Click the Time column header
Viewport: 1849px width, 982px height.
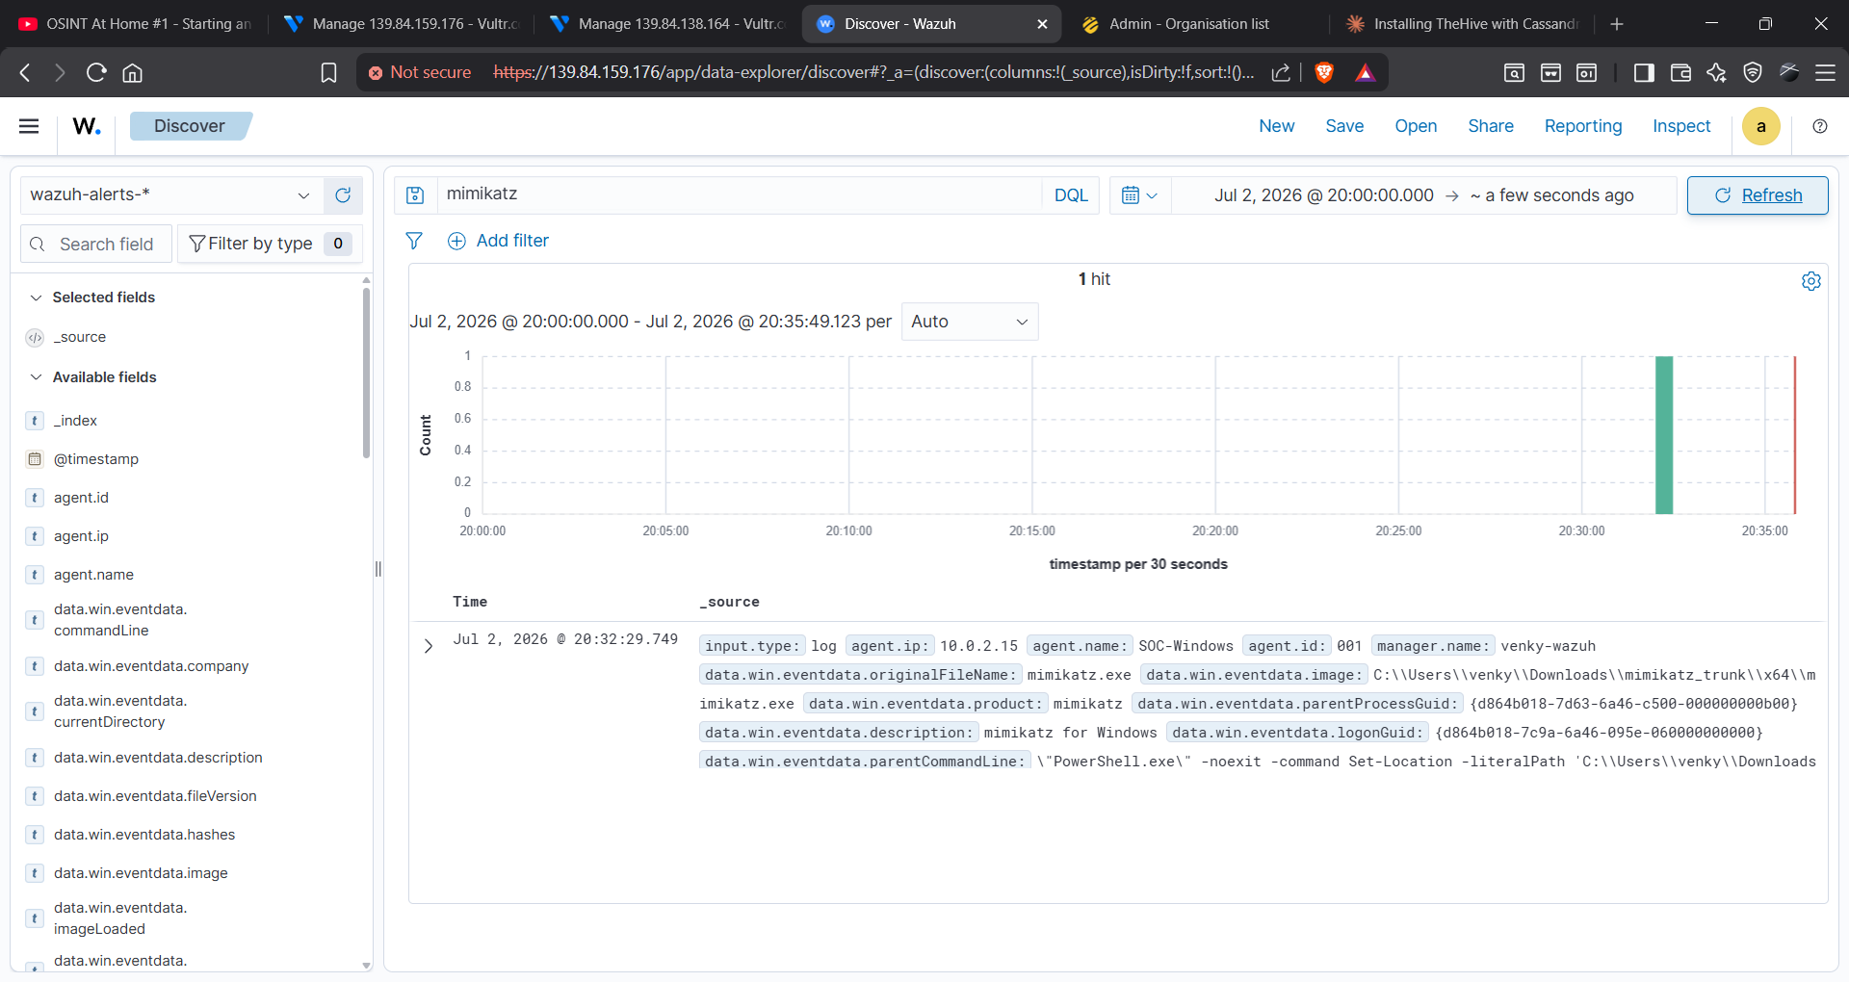tap(470, 602)
